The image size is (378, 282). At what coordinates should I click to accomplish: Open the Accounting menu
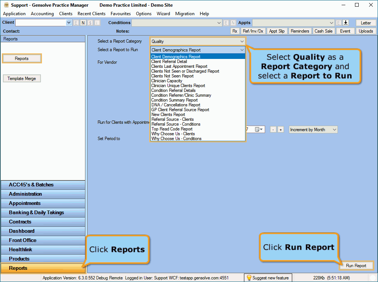(42, 14)
